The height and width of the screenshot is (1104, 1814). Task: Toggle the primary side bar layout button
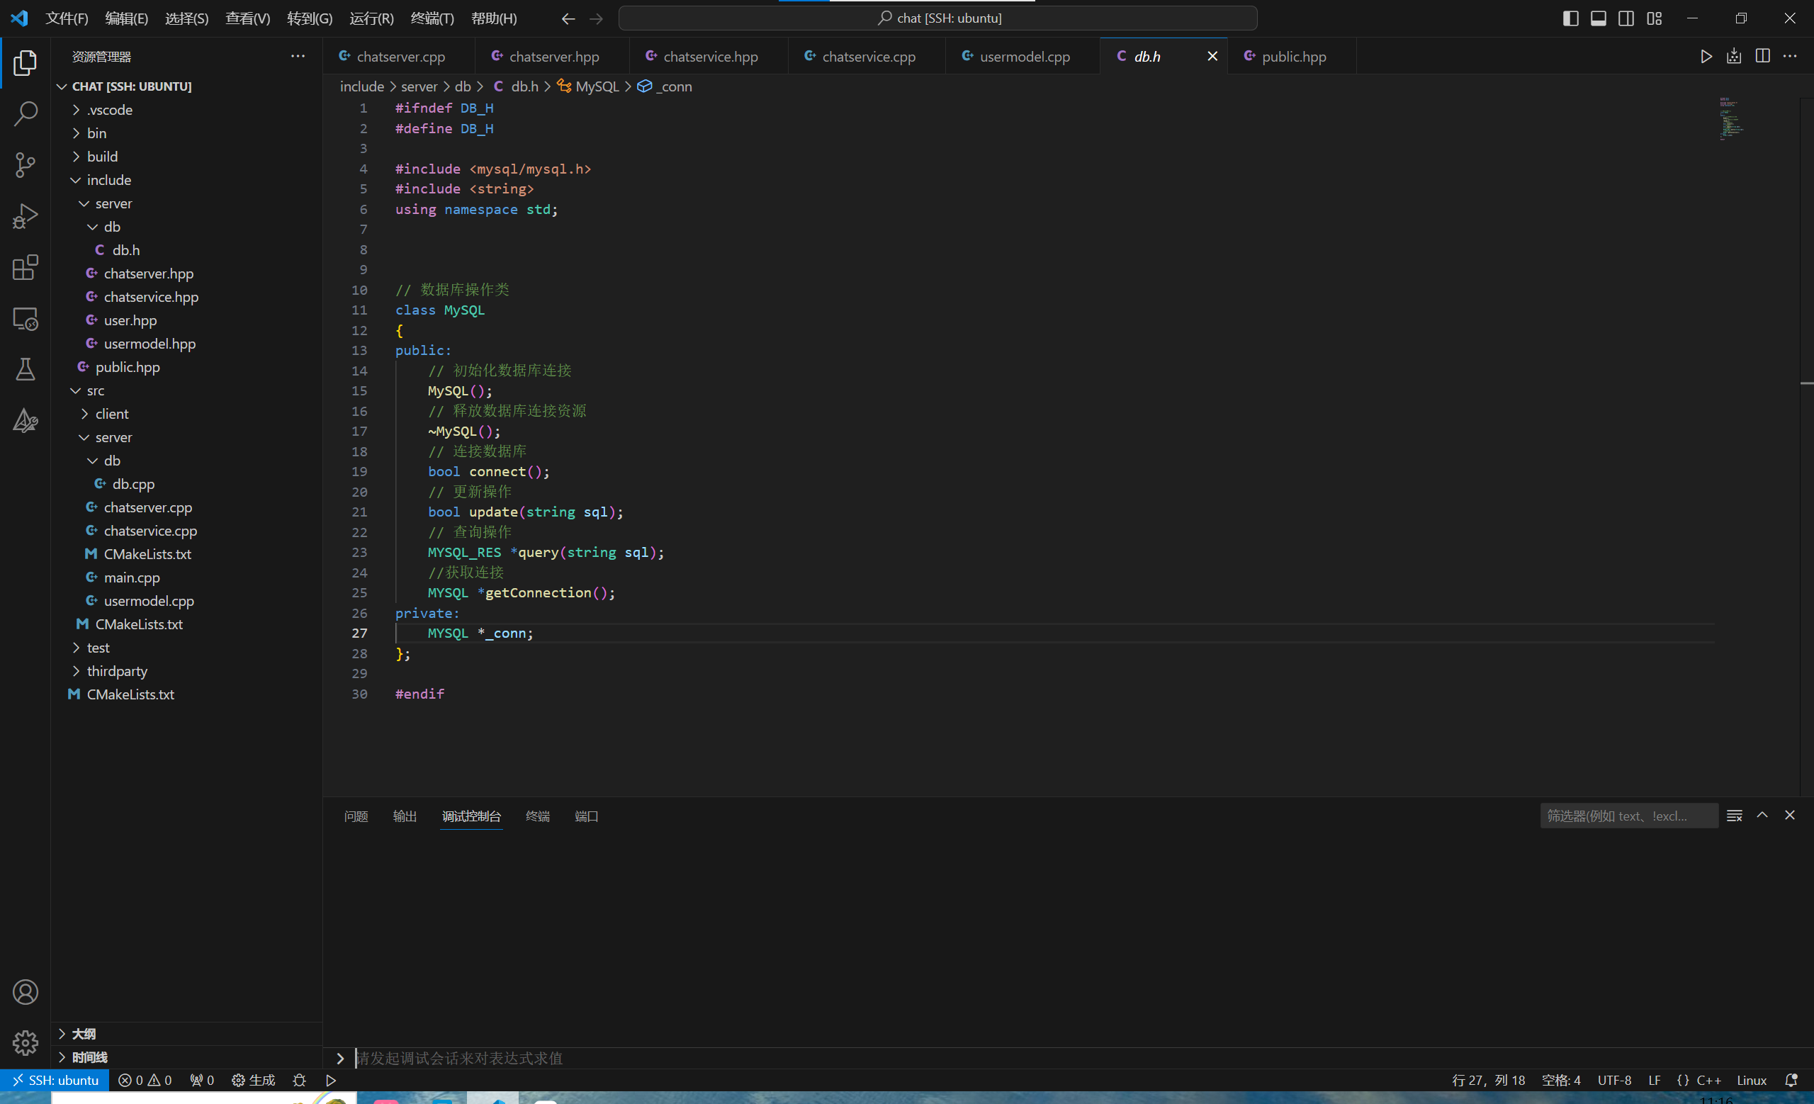coord(1570,18)
